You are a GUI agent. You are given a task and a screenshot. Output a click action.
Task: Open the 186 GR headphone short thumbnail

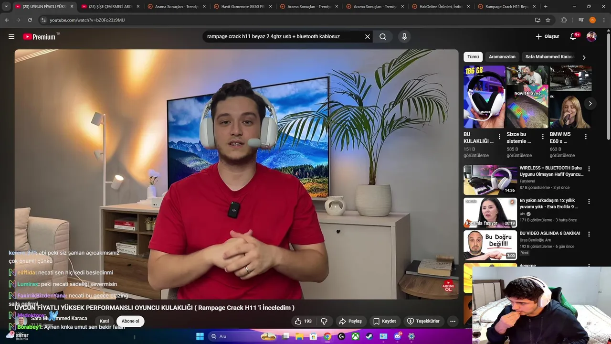[484, 97]
